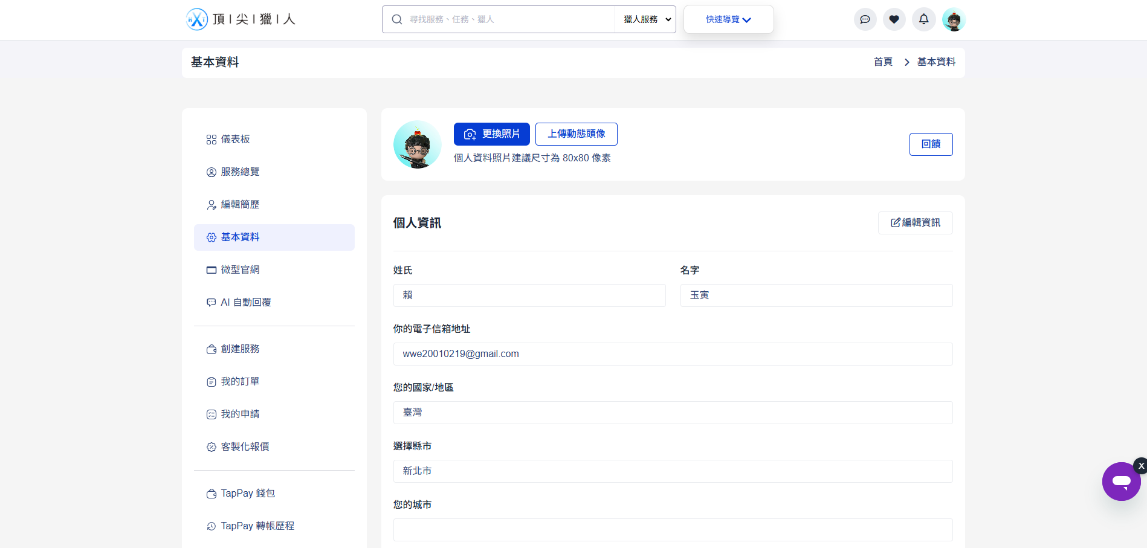Open the purple chat support bubble
The image size is (1147, 548).
[x=1121, y=482]
